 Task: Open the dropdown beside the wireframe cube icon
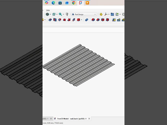coord(57,14)
